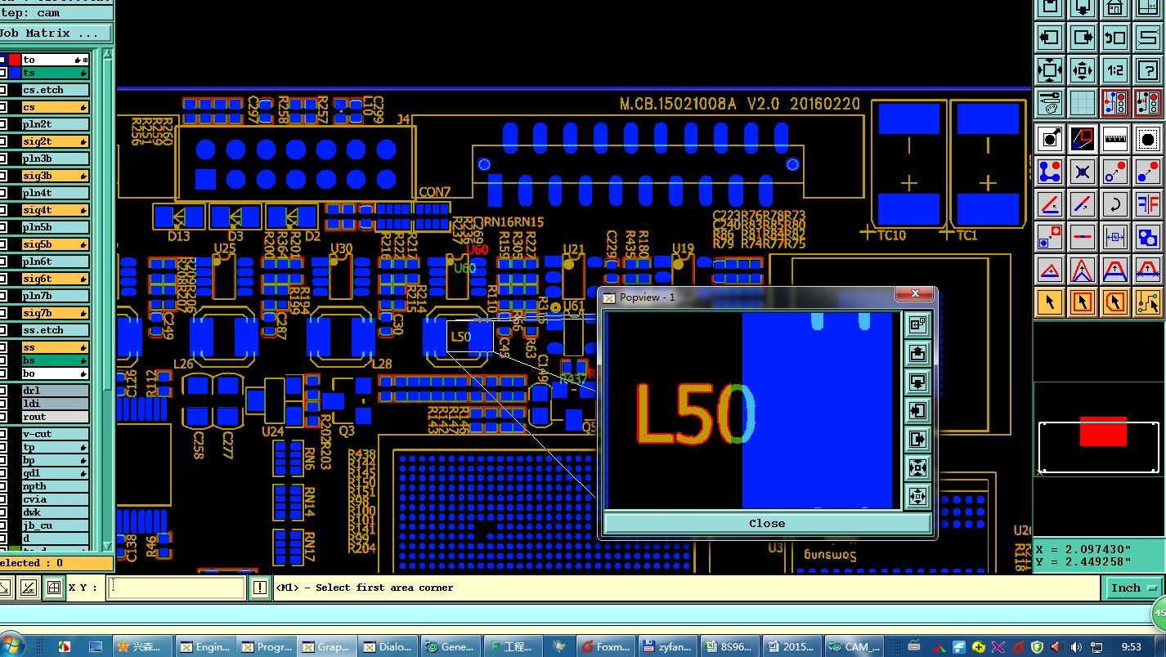Click the layer list down scroll arrow
Viewport: 1166px width, 657px height.
click(107, 546)
